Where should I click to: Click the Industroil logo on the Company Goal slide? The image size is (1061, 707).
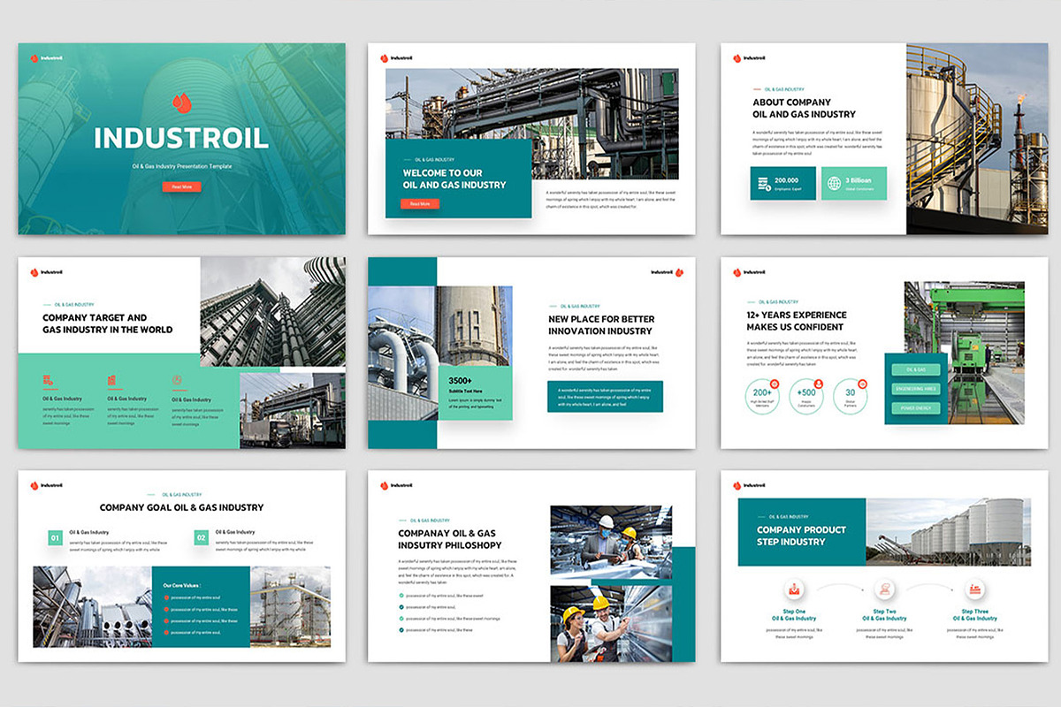coord(47,485)
